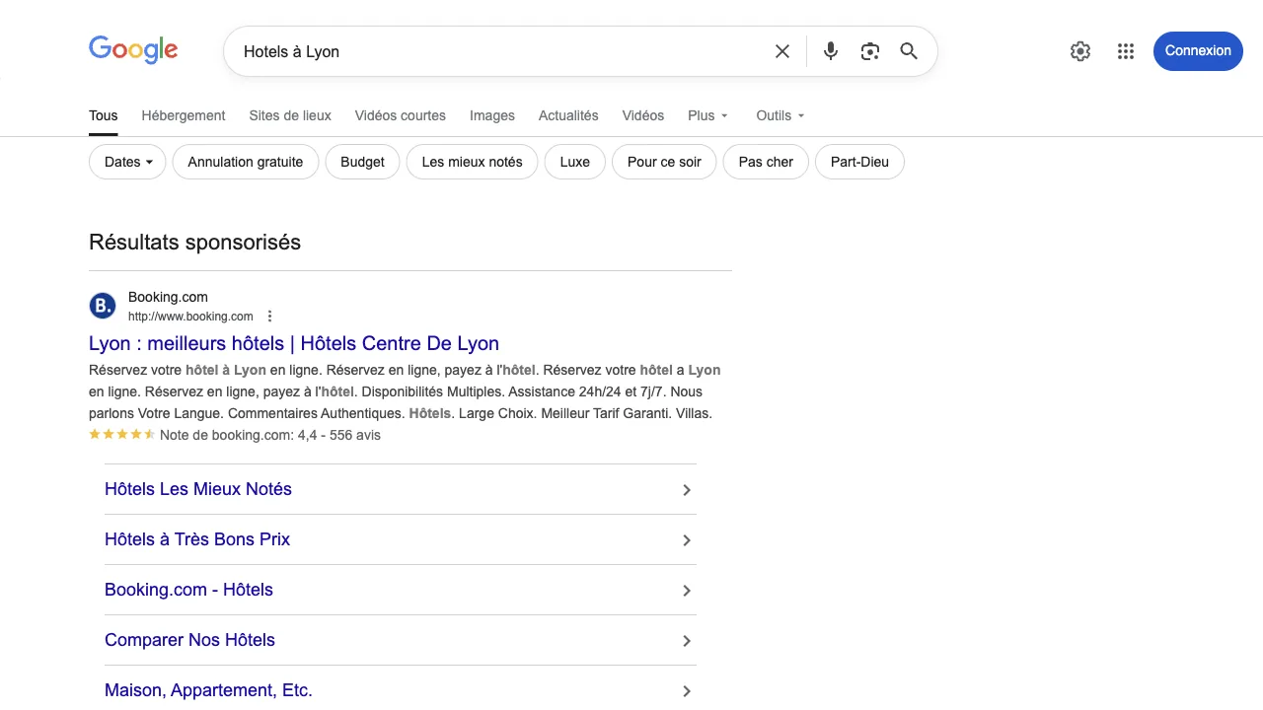
Task: Apply the Pas cher filter chip
Action: [766, 162]
